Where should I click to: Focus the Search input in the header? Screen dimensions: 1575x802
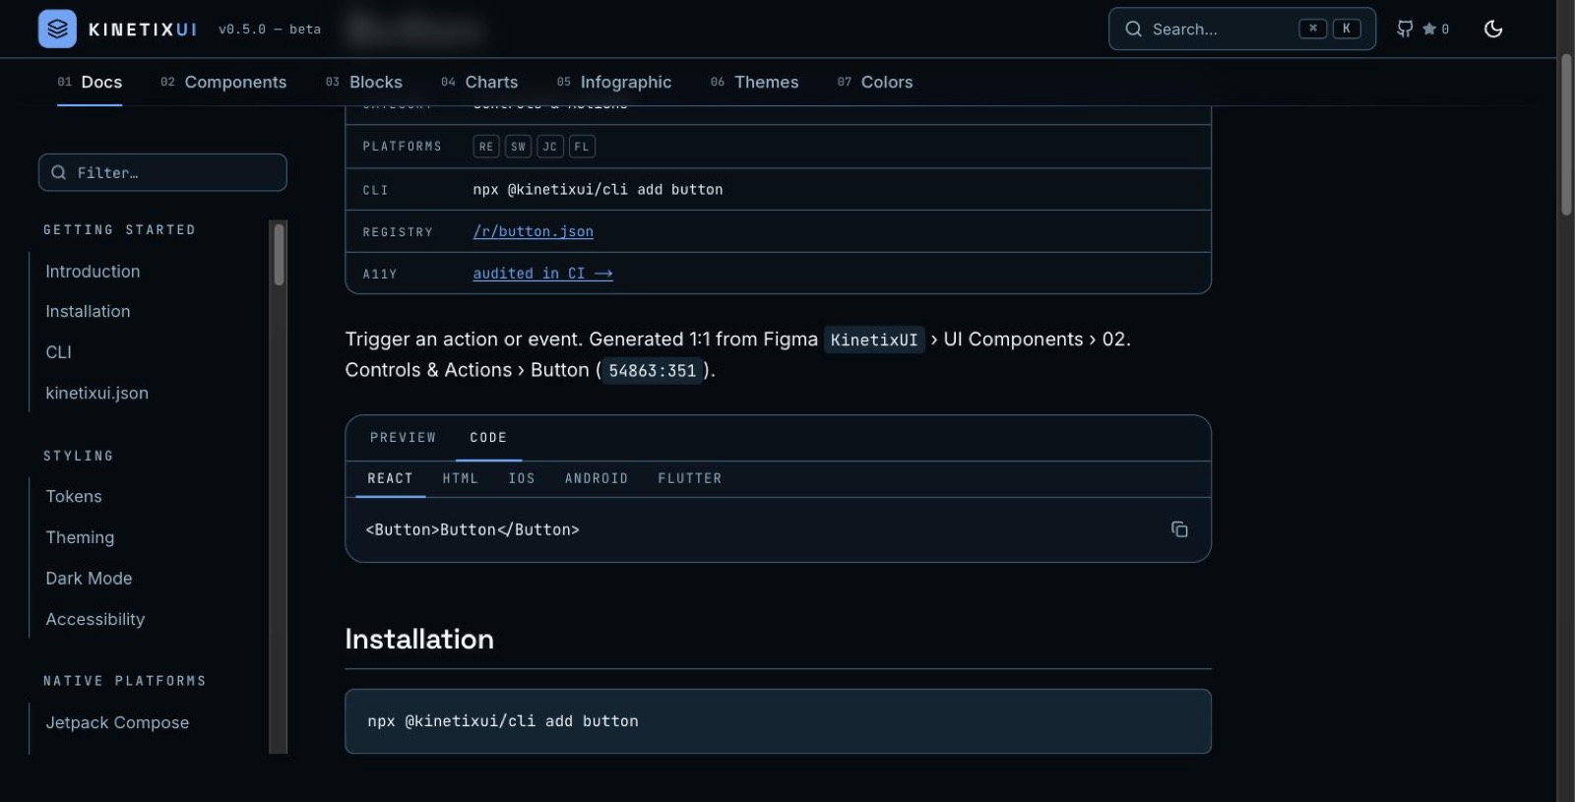pos(1242,30)
